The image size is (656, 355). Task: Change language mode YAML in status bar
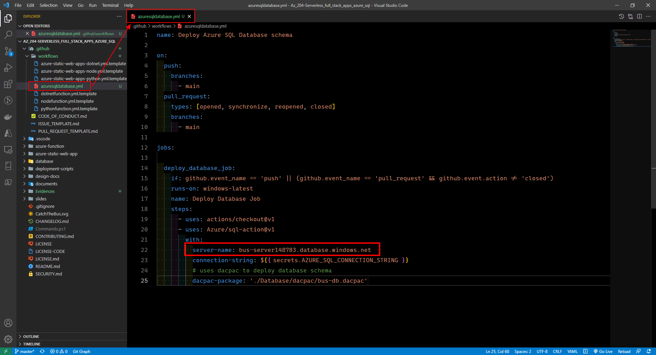572,351
